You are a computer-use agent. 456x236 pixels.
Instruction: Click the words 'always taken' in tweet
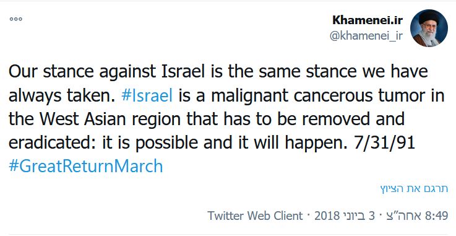pos(62,95)
